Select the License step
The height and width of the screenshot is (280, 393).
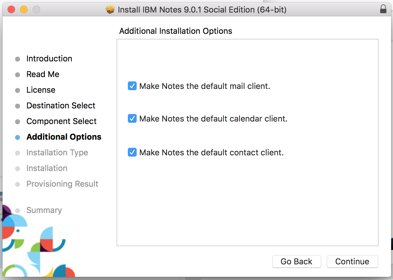coord(41,90)
